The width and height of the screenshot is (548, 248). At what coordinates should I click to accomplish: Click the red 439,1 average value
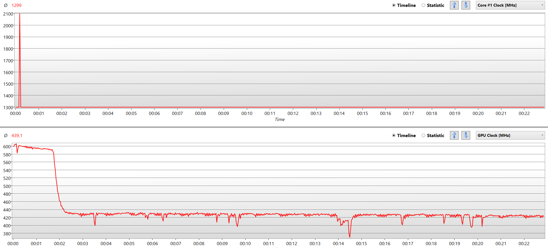pos(17,136)
